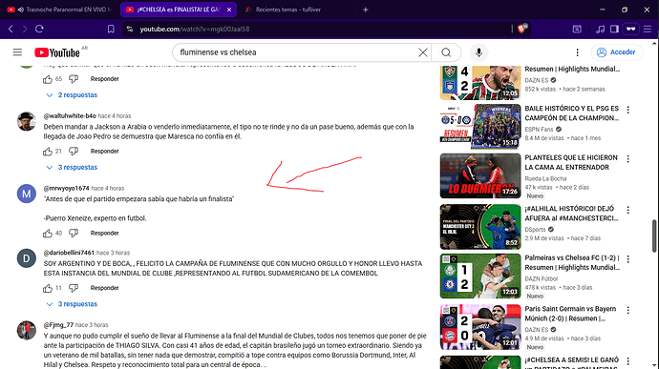Open the YouTube hamburger guide menu

[x=17, y=52]
